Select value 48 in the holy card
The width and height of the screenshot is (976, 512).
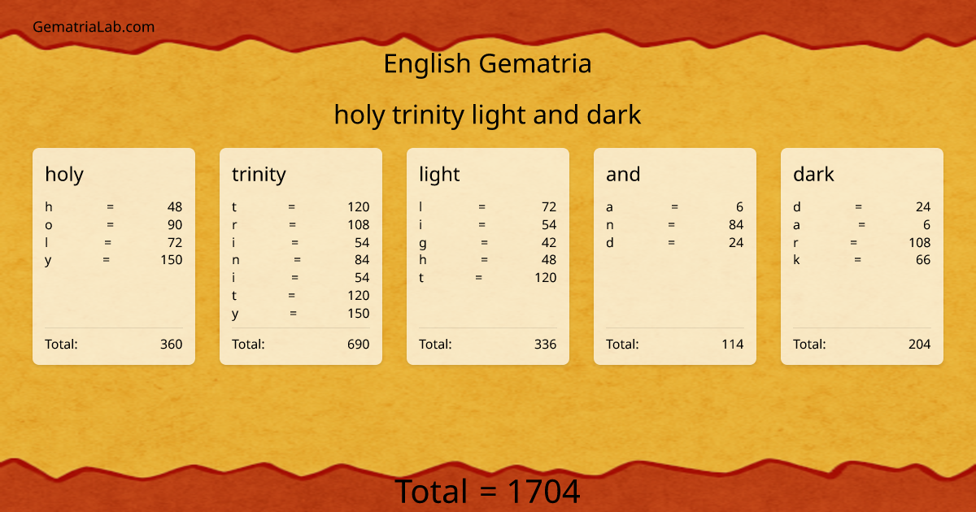pyautogui.click(x=175, y=207)
